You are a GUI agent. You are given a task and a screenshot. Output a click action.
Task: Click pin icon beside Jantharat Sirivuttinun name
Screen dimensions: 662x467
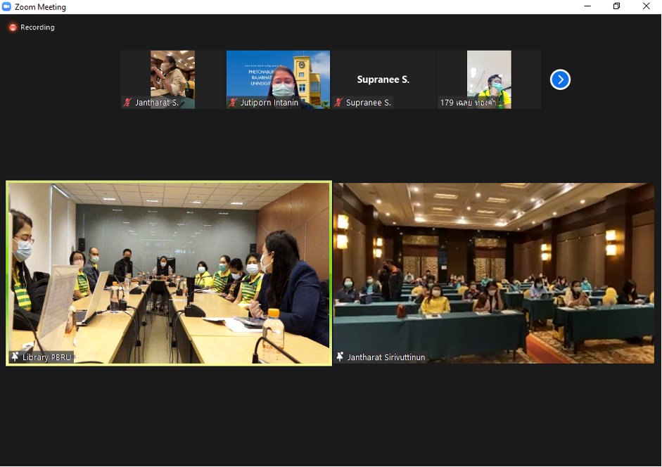(340, 357)
